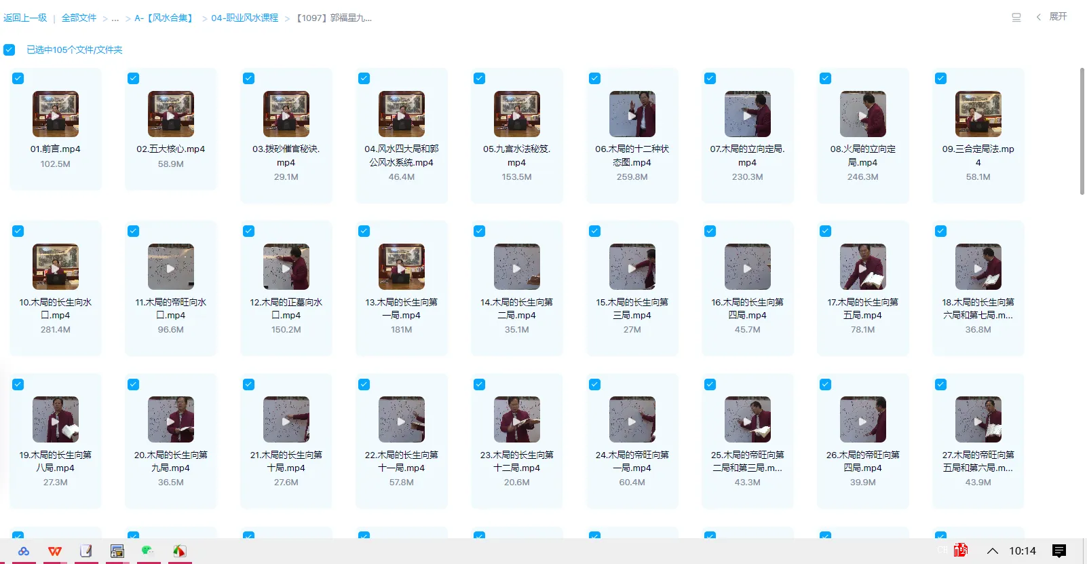Open Baidu Netdisk from the taskbar
This screenshot has width=1087, height=564.
coord(24,551)
